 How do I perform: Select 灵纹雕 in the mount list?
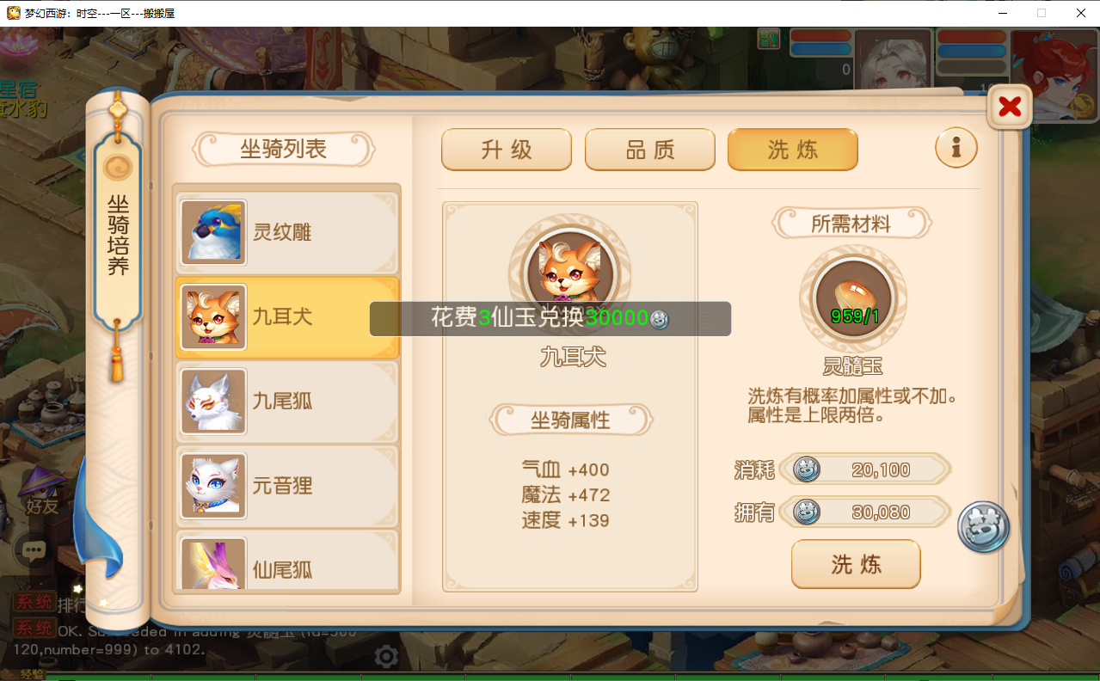pyautogui.click(x=287, y=232)
